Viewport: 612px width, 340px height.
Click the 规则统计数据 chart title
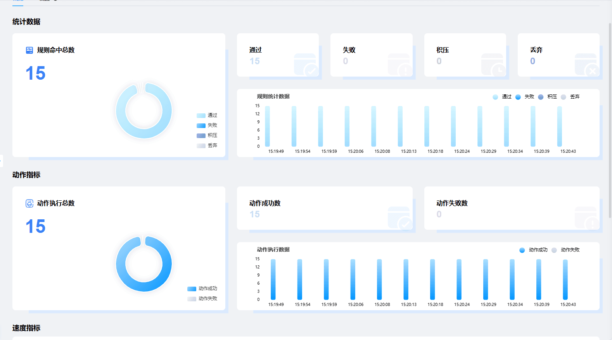coord(273,96)
